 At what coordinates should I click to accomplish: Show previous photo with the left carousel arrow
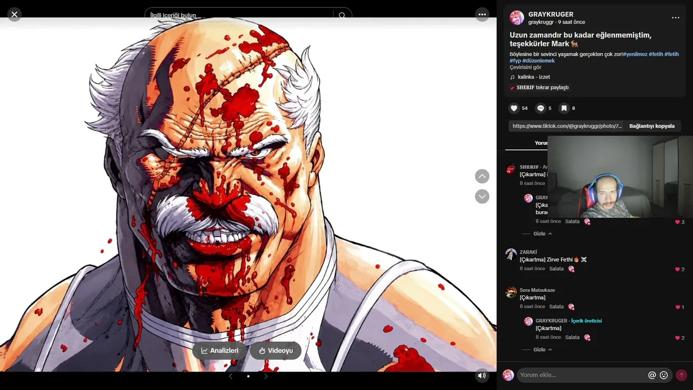[231, 376]
